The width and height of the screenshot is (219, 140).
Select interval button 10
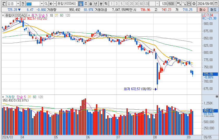pyautogui.click(x=126, y=4)
